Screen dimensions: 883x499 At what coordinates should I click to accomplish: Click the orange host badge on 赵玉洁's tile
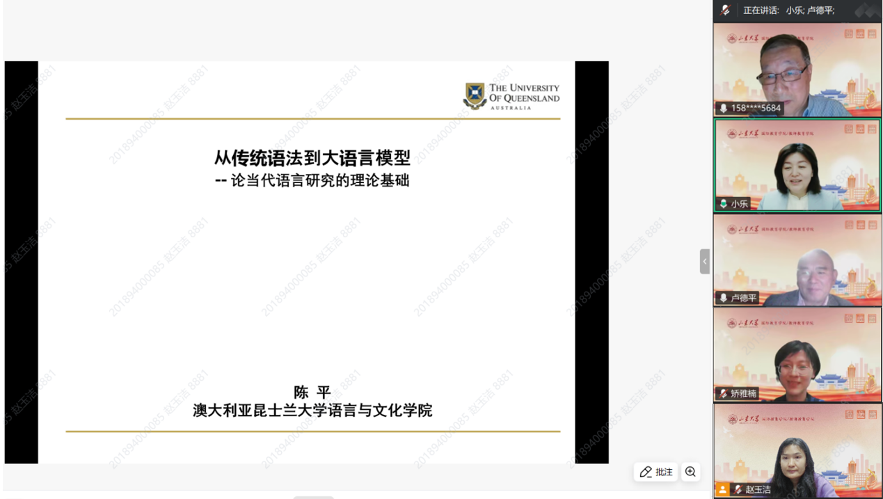click(723, 490)
